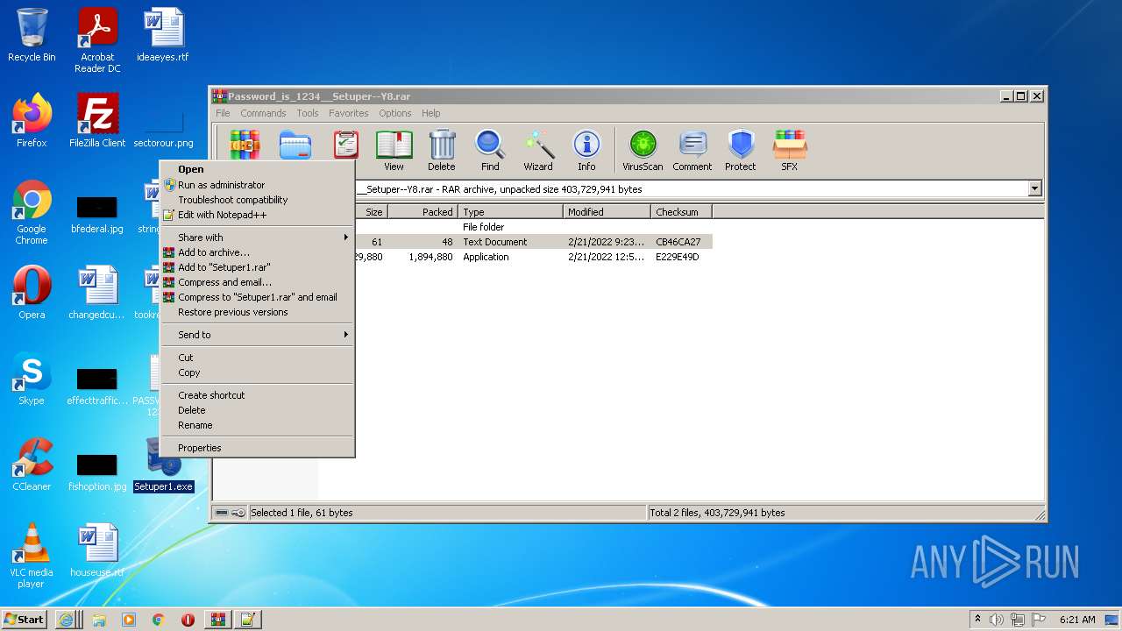Expand the archive path dropdown

tap(1034, 188)
